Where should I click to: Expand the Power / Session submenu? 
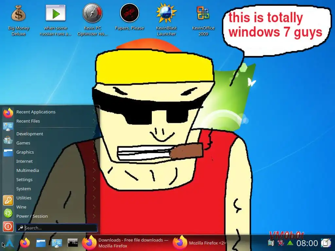[x=56, y=216]
